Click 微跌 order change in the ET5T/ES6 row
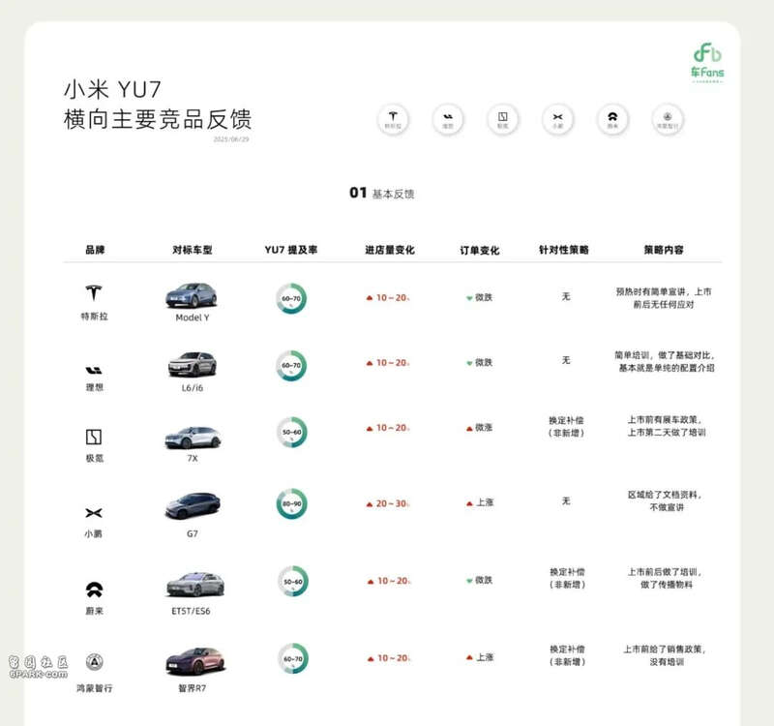The width and height of the screenshot is (774, 726). coord(480,580)
